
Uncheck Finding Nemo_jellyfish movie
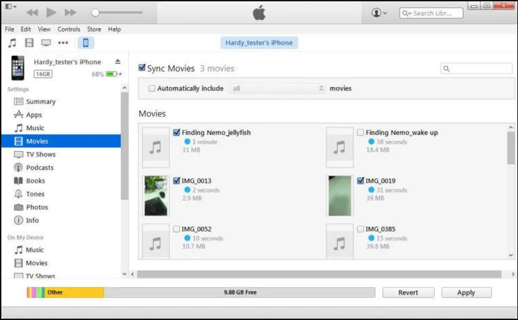click(x=177, y=132)
